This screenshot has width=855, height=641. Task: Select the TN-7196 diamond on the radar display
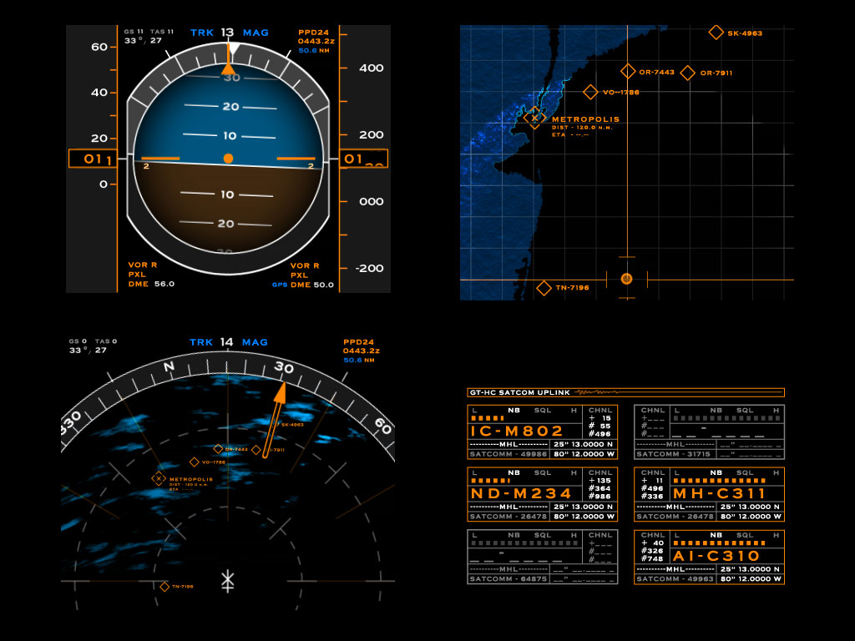[164, 587]
